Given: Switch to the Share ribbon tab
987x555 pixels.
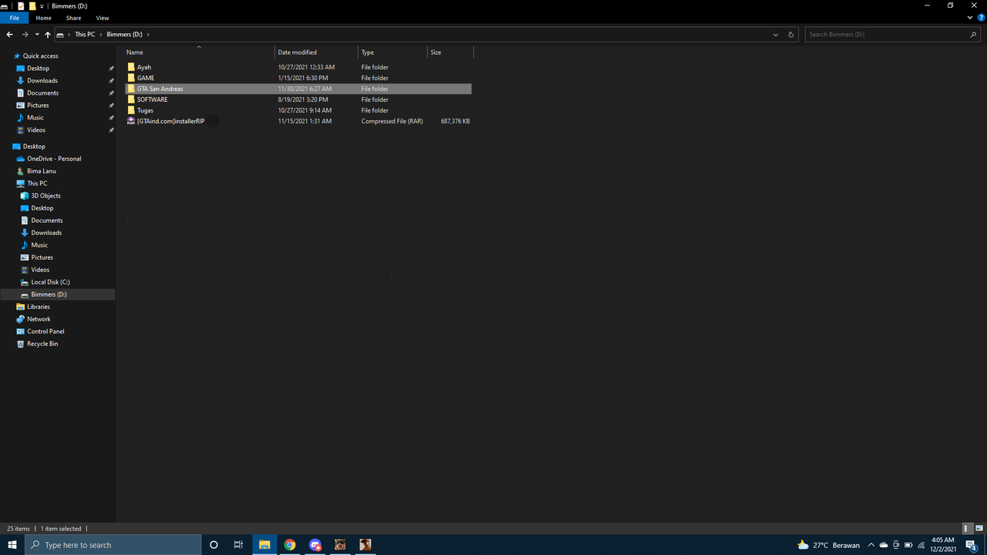Looking at the screenshot, I should tap(73, 18).
